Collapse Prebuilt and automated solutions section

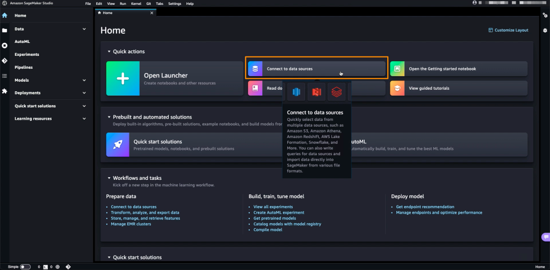coord(109,117)
